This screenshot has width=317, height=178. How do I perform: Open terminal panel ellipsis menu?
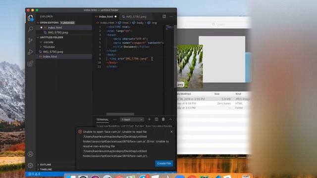tap(115, 120)
